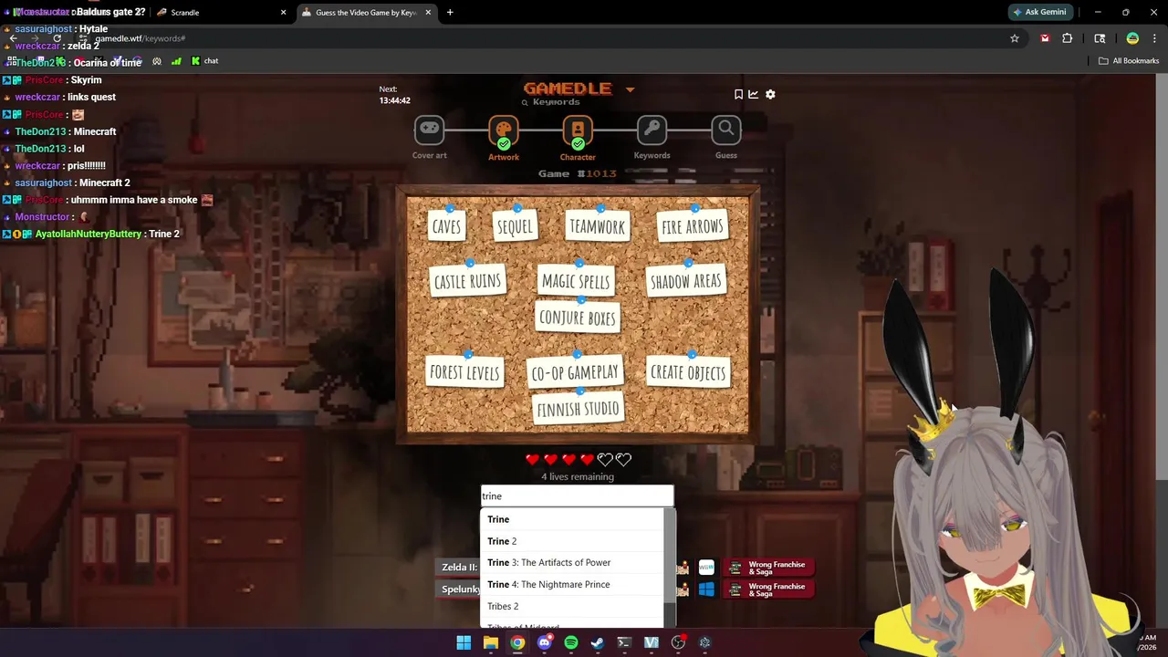The image size is (1168, 657).
Task: Click the TEAMWORK keyword note
Action: [598, 226]
